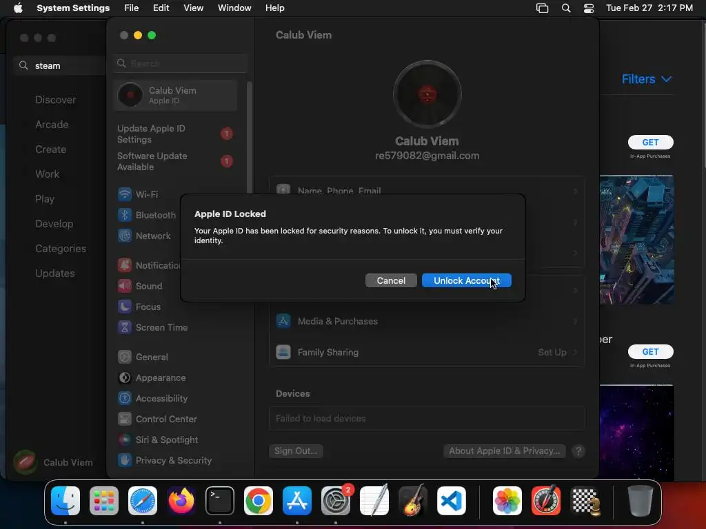
Task: Open Control Center in menu bar
Action: (589, 8)
